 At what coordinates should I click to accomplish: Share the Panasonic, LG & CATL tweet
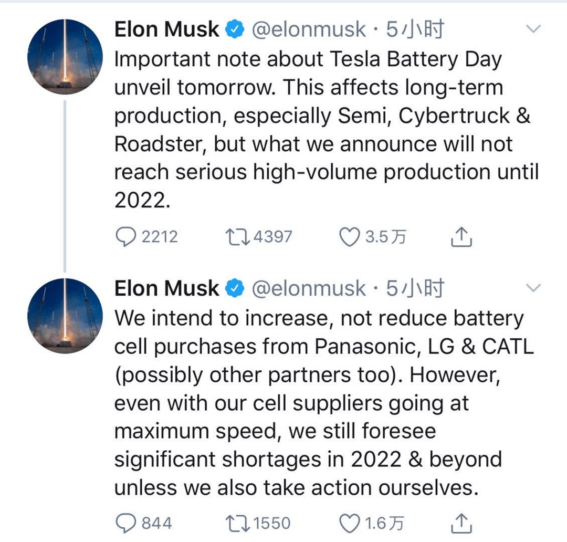point(461,523)
